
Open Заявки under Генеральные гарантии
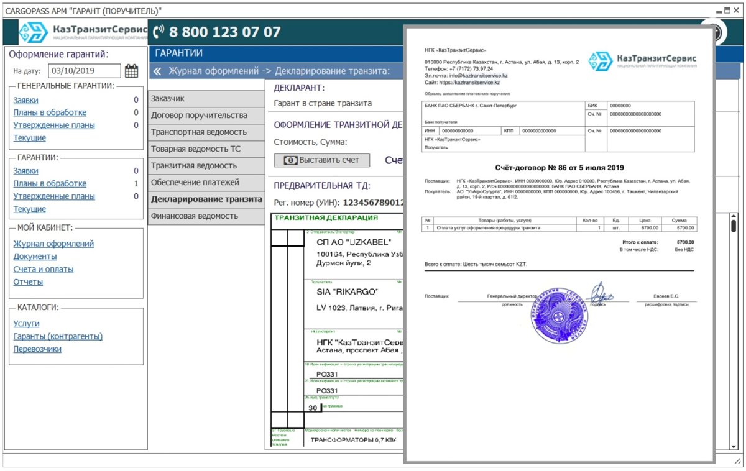pyautogui.click(x=25, y=100)
